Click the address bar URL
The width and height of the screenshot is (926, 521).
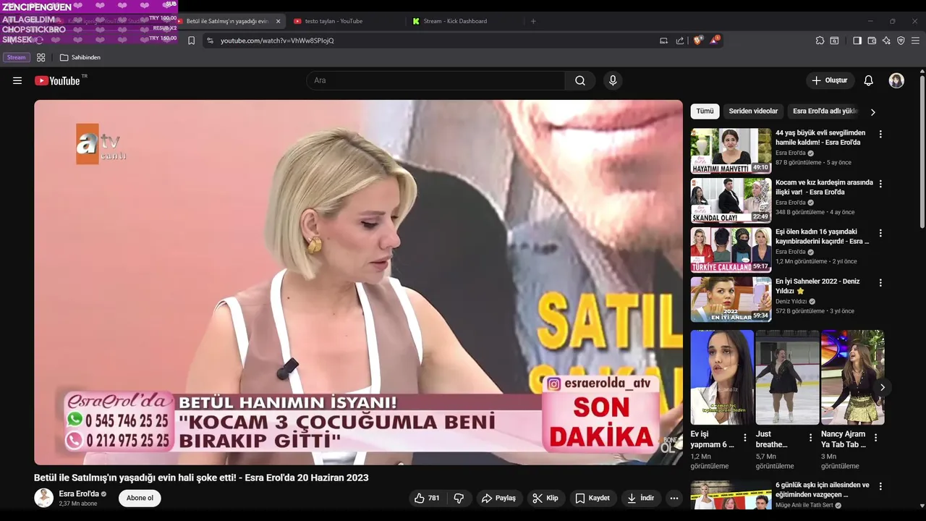[x=277, y=41]
